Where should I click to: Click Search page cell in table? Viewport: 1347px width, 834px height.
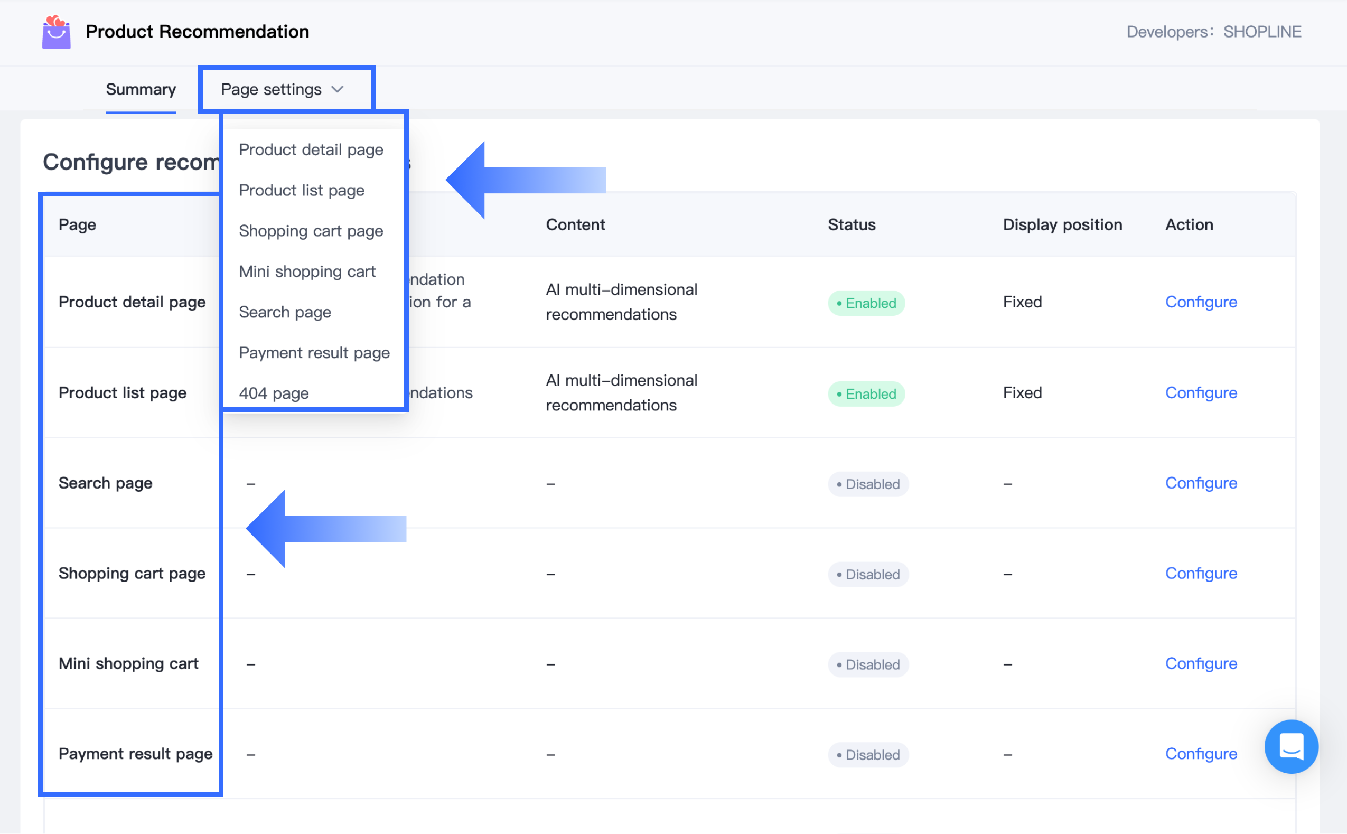(x=105, y=483)
